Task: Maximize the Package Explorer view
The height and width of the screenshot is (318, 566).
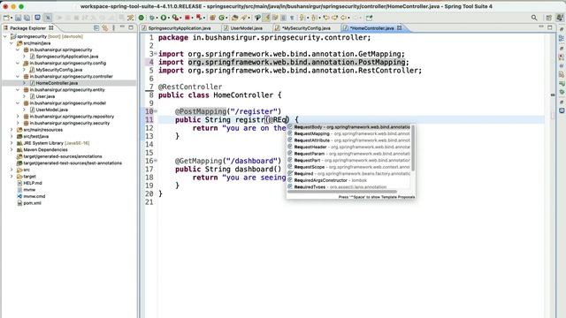Action: [131, 27]
